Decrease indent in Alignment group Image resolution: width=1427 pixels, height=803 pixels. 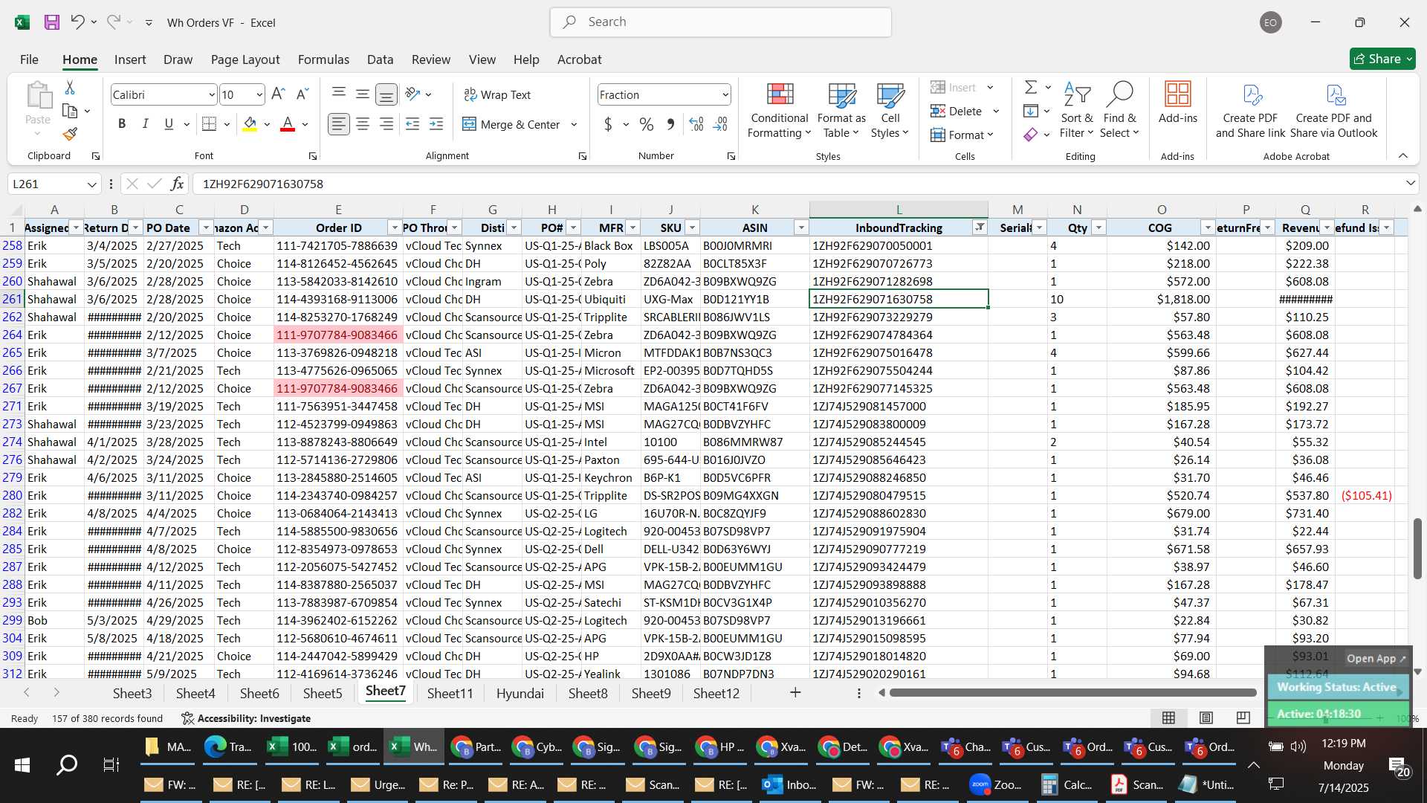click(x=412, y=124)
